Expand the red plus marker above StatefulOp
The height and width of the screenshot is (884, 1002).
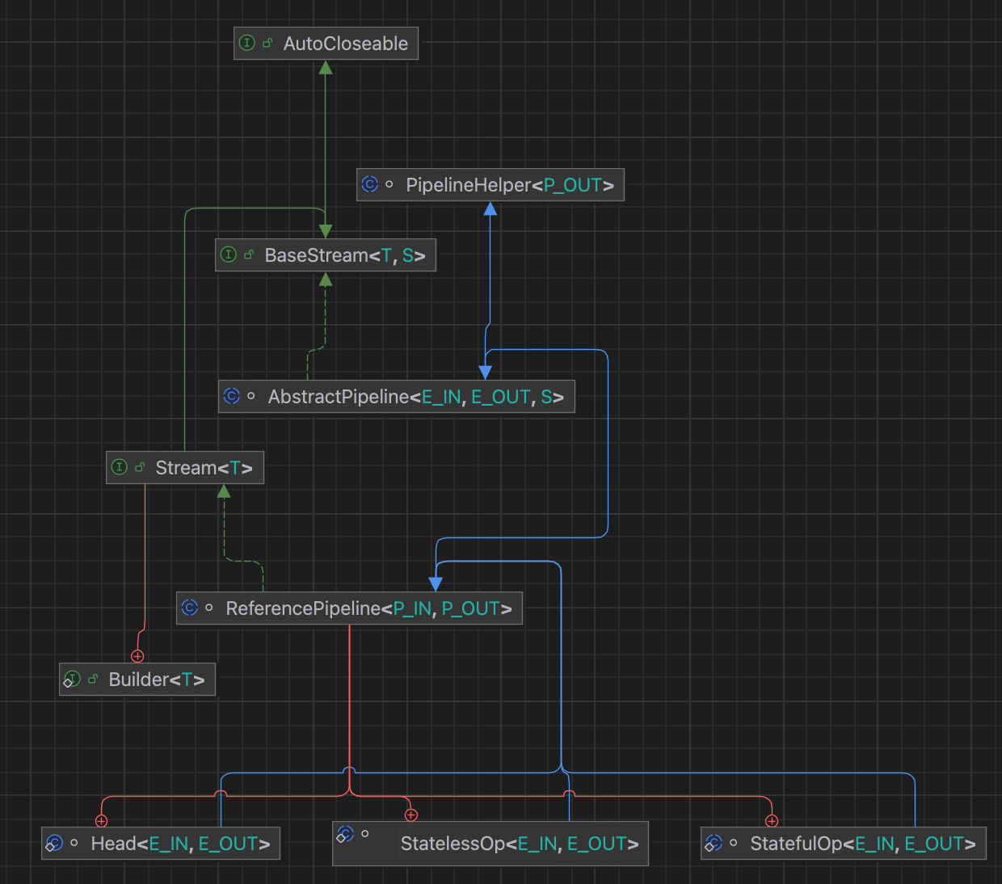(772, 820)
